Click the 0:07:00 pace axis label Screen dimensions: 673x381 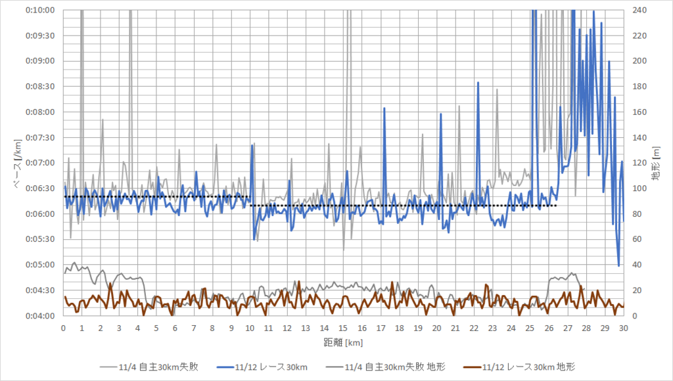tap(40, 163)
